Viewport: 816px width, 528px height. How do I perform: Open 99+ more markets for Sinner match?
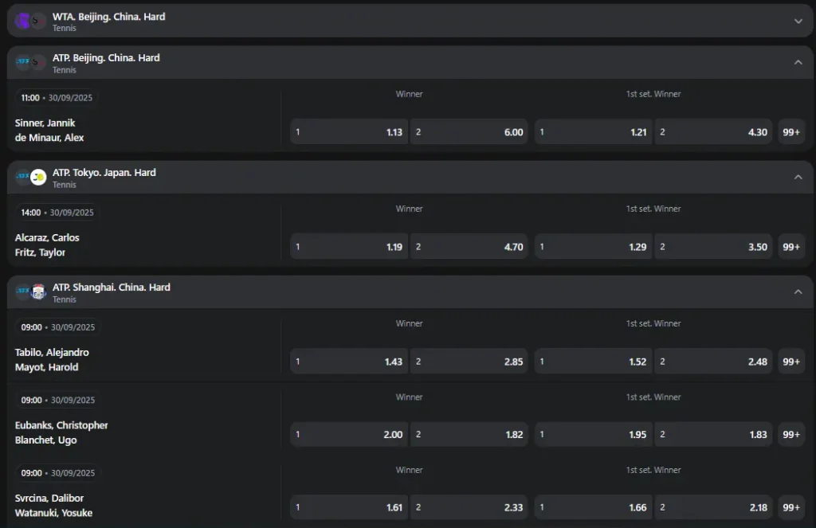pyautogui.click(x=791, y=132)
